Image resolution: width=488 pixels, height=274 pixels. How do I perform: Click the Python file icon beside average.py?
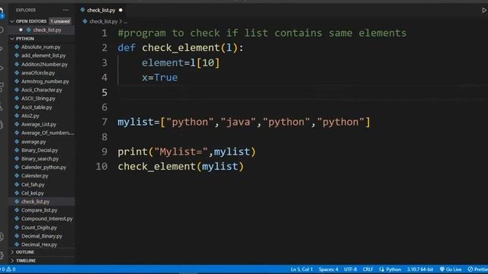pyautogui.click(x=17, y=142)
